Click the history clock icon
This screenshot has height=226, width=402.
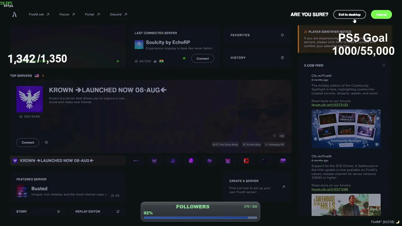(x=282, y=58)
